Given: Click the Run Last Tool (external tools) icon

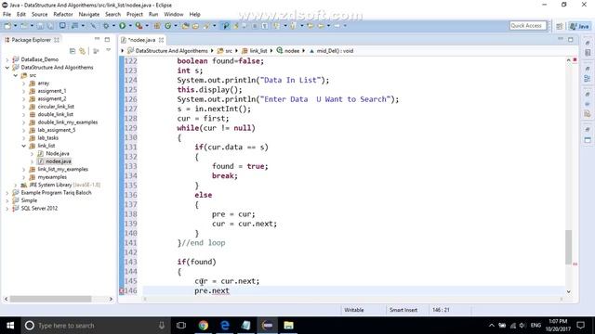Looking at the screenshot, I should pyautogui.click(x=139, y=26).
